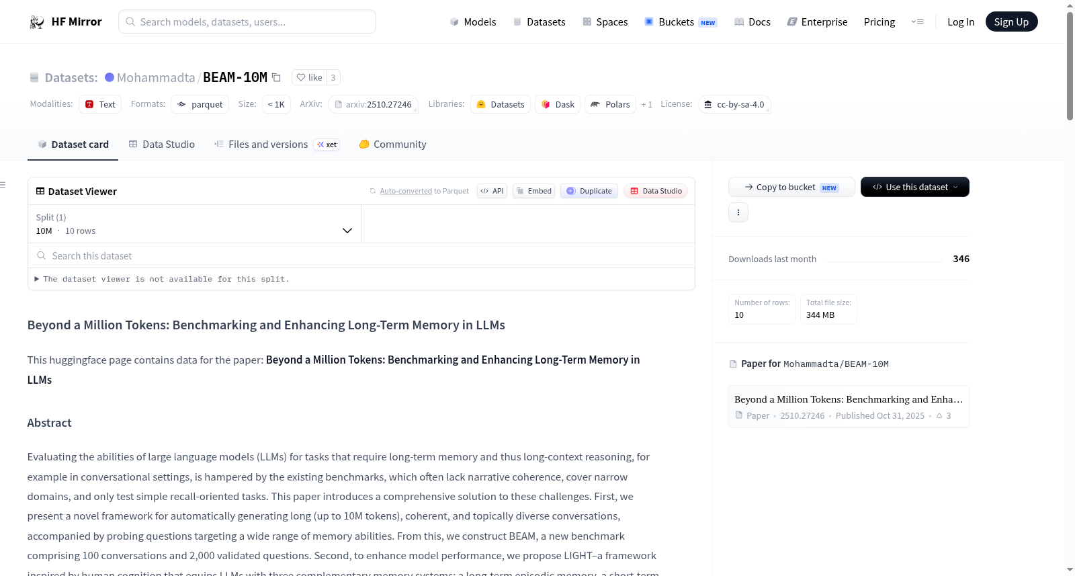Focus the Search this dataset field
Viewport: 1075px width, 576px height.
click(x=361, y=256)
